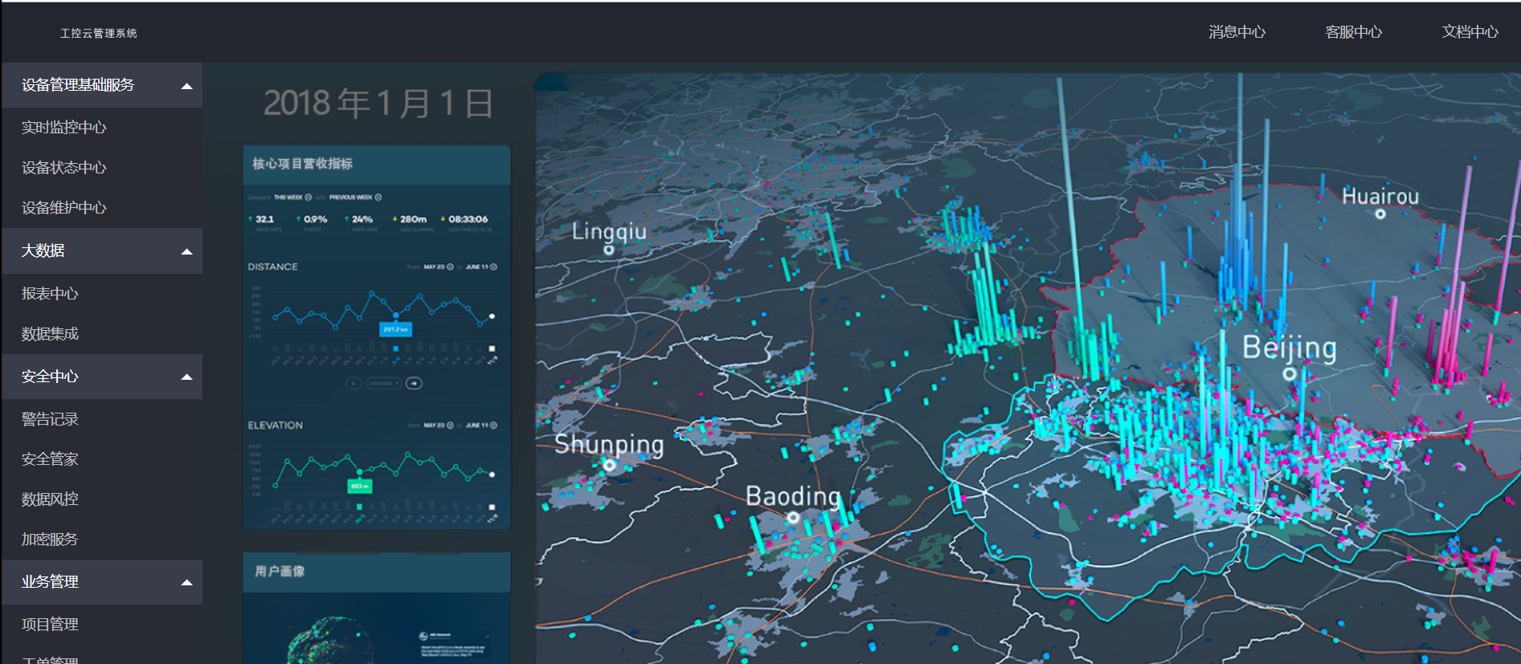Image resolution: width=1521 pixels, height=664 pixels.
Task: Open 实时监控中心 in the sidebar
Action: point(63,127)
